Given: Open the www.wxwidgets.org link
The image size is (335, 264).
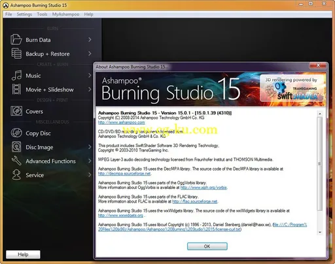Looking at the screenshot, I should click(x=120, y=216).
